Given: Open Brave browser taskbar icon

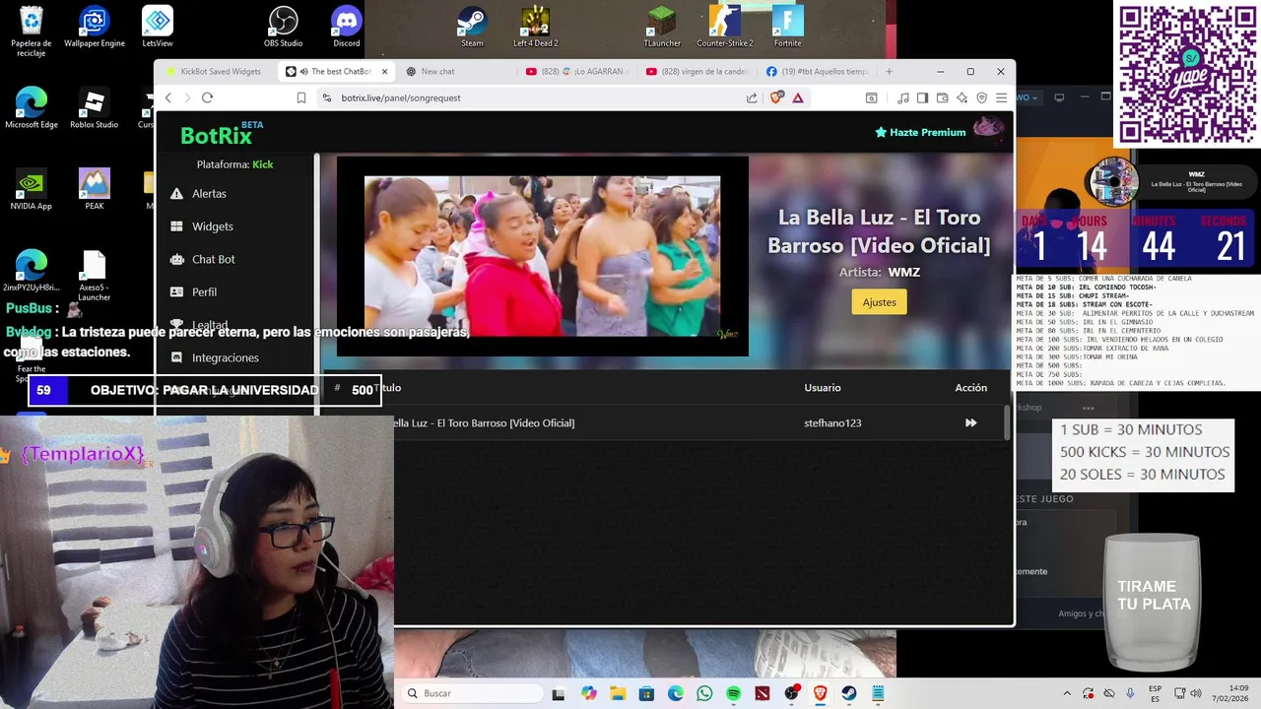Looking at the screenshot, I should 820,693.
